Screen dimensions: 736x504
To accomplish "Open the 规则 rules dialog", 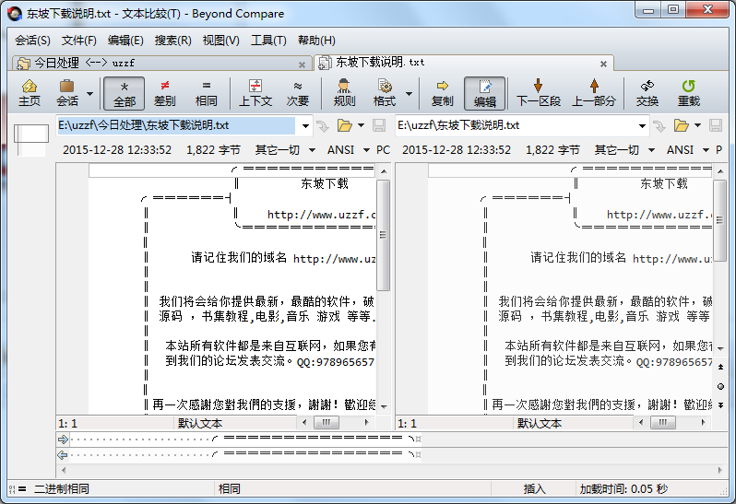I will tap(344, 93).
